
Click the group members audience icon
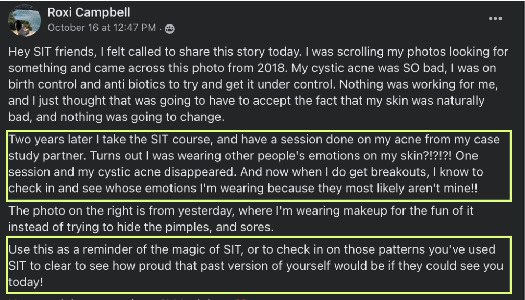(169, 29)
